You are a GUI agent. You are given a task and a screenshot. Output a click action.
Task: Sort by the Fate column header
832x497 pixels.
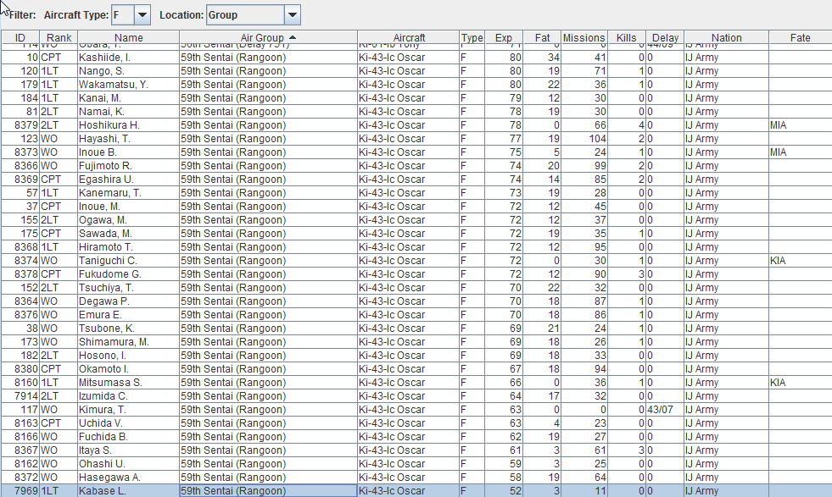pos(800,37)
